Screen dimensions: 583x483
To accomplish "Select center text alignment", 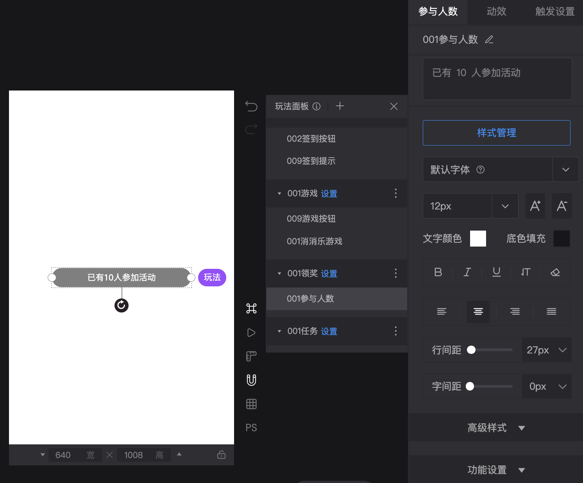I will 478,311.
